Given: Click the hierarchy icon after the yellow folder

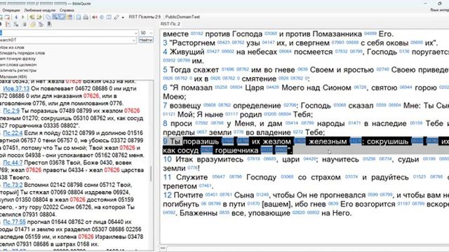Looking at the screenshot, I should [41, 24].
